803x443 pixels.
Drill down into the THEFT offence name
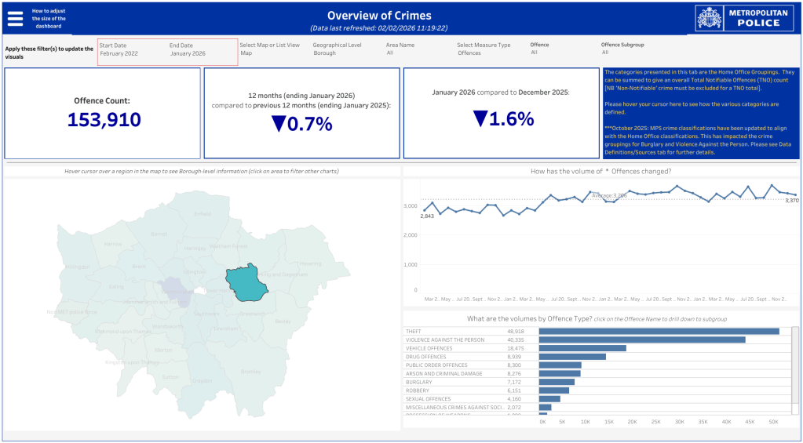tap(414, 332)
